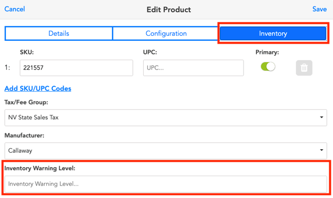Open the Manufacturer dropdown showing Callaway
The height and width of the screenshot is (198, 333).
[166, 151]
